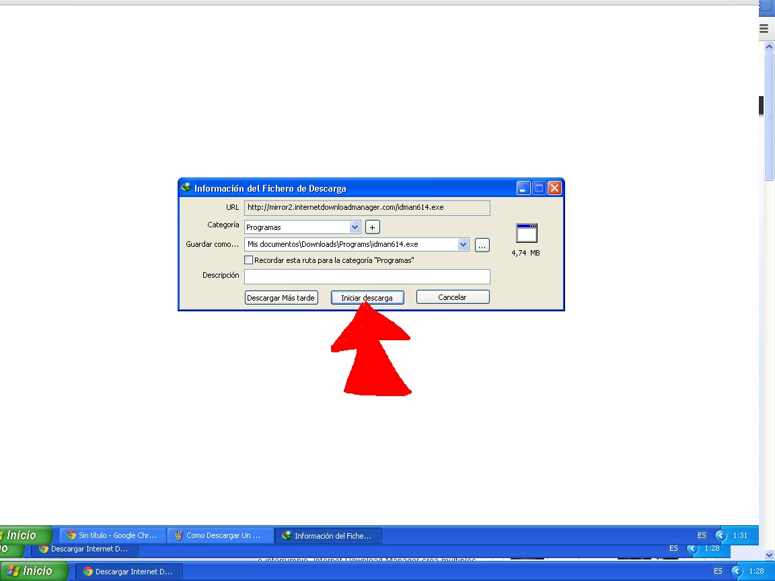Click the Programas category combo box
The width and height of the screenshot is (775, 581).
tap(303, 227)
